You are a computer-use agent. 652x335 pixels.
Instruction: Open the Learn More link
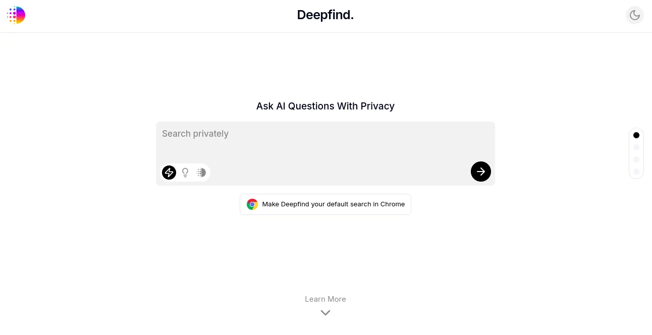[325, 299]
